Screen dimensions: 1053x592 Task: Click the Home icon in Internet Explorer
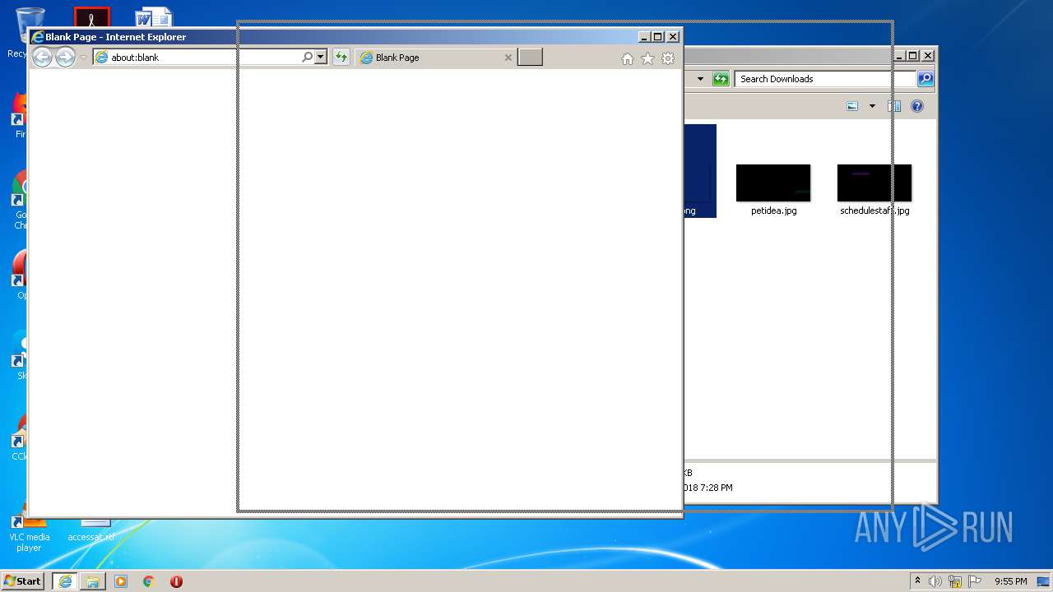(628, 58)
